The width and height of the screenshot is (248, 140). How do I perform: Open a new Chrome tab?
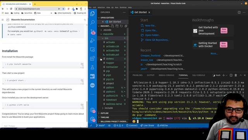tap(35, 4)
